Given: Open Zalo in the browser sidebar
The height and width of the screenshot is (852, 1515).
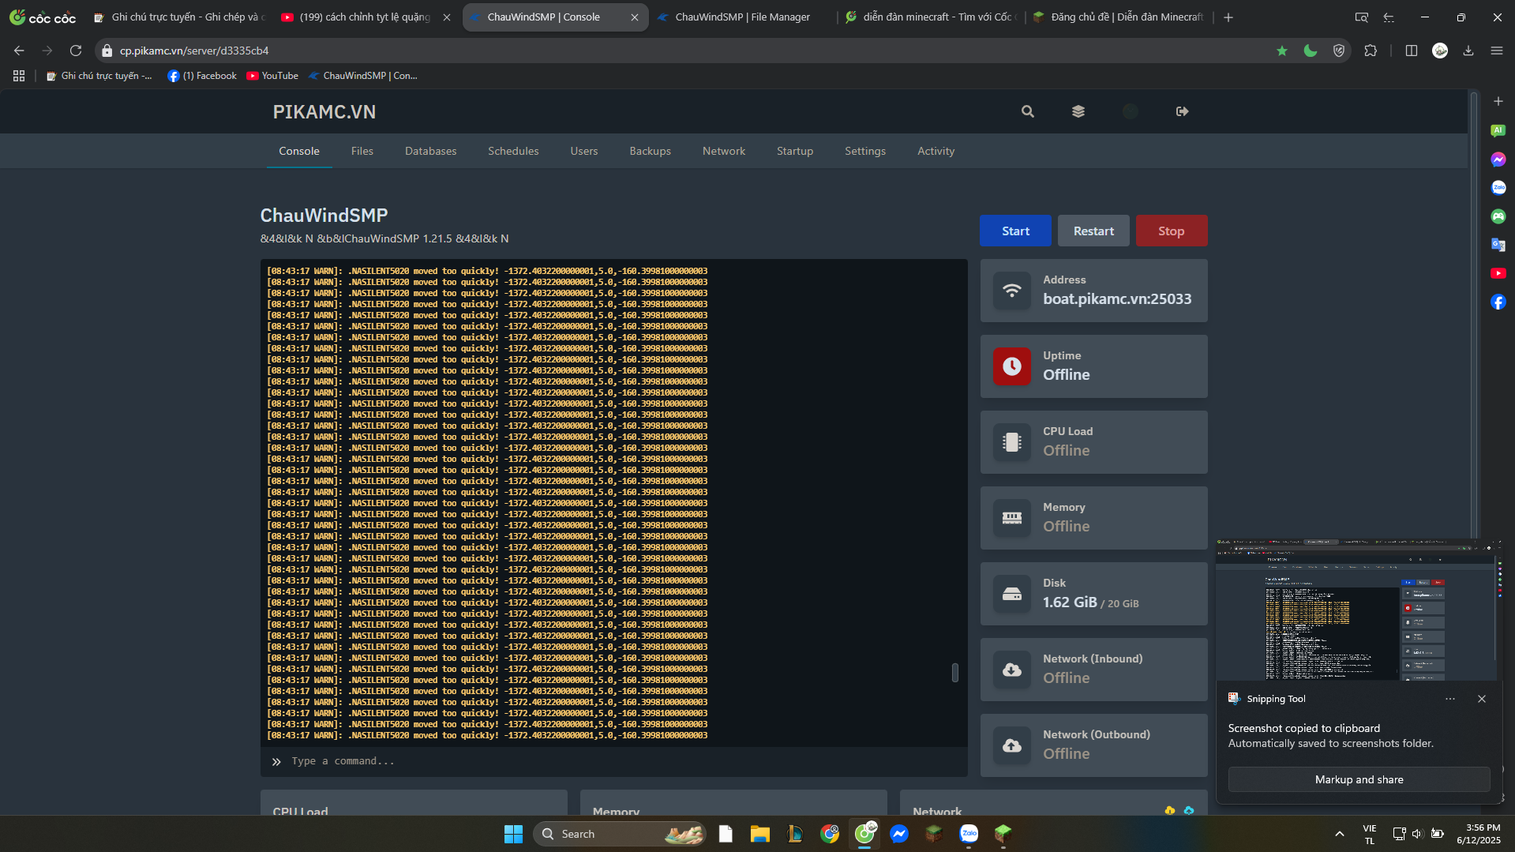Looking at the screenshot, I should click(1498, 188).
